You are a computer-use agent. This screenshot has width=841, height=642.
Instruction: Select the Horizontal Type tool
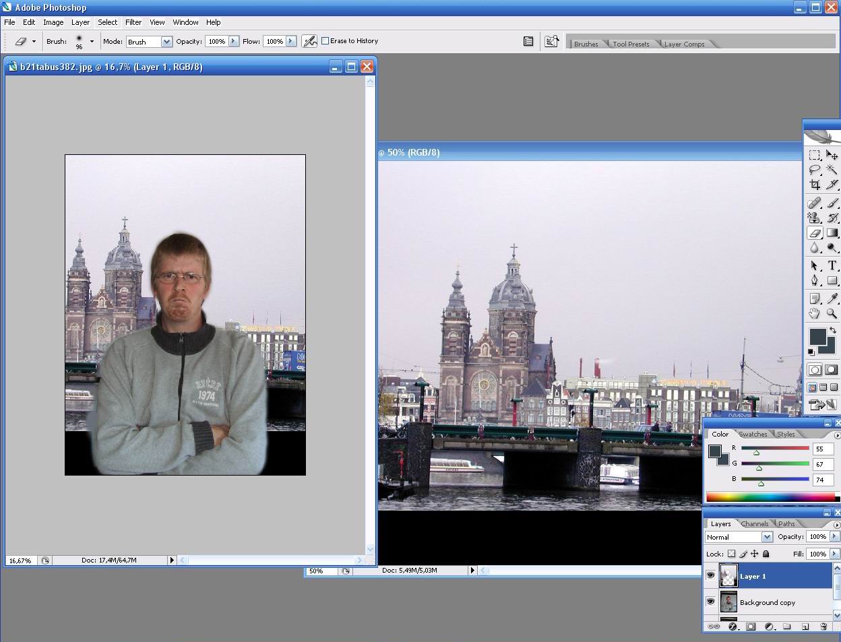tap(832, 265)
